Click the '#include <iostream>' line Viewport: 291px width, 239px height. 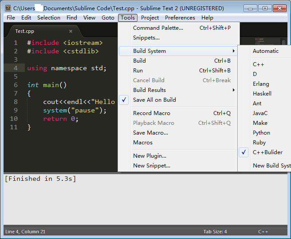[65, 43]
